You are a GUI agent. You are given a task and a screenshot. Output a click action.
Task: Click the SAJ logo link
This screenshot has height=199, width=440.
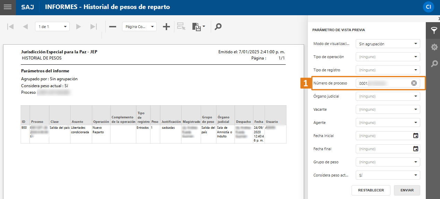pos(27,7)
